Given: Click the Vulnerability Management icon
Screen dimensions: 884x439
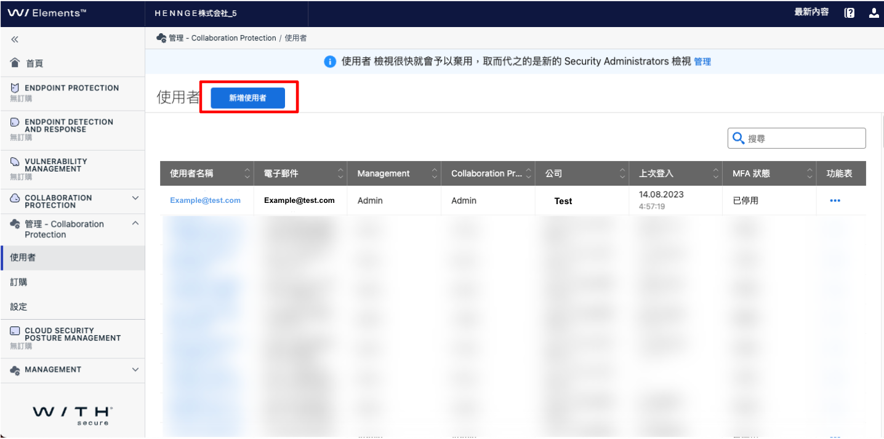Looking at the screenshot, I should [15, 162].
